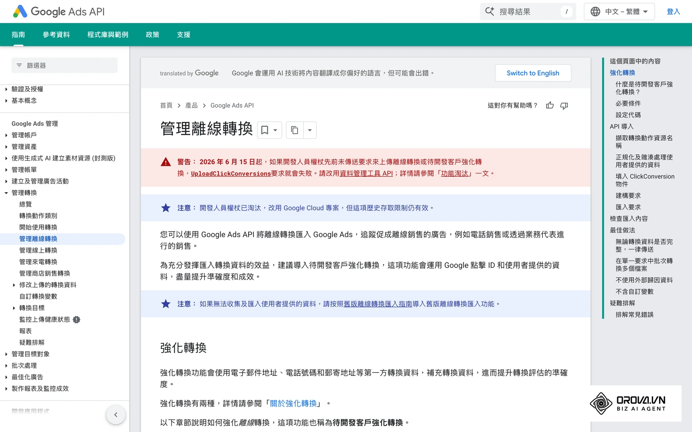The width and height of the screenshot is (692, 432).
Task: Open 總覽 in the sidebar
Action: 26,204
